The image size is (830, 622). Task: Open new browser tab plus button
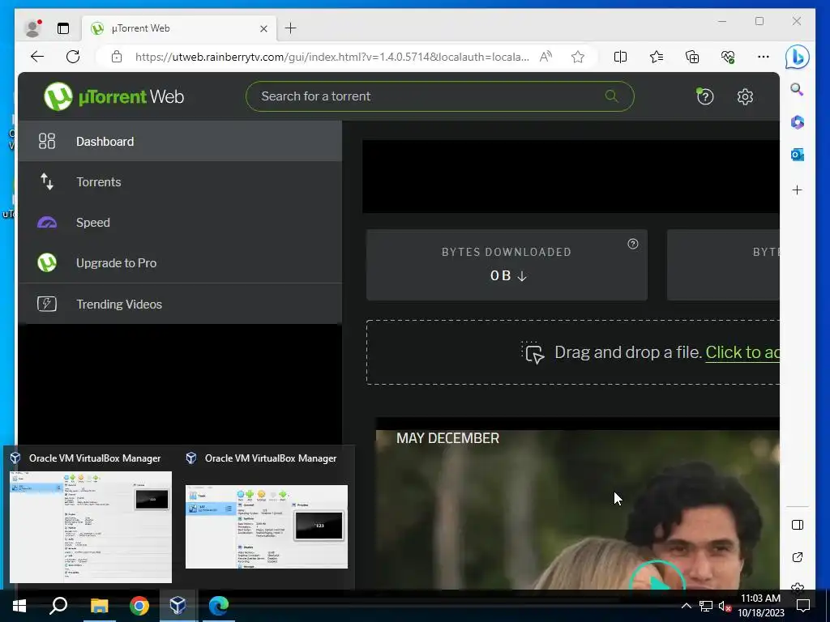291,28
